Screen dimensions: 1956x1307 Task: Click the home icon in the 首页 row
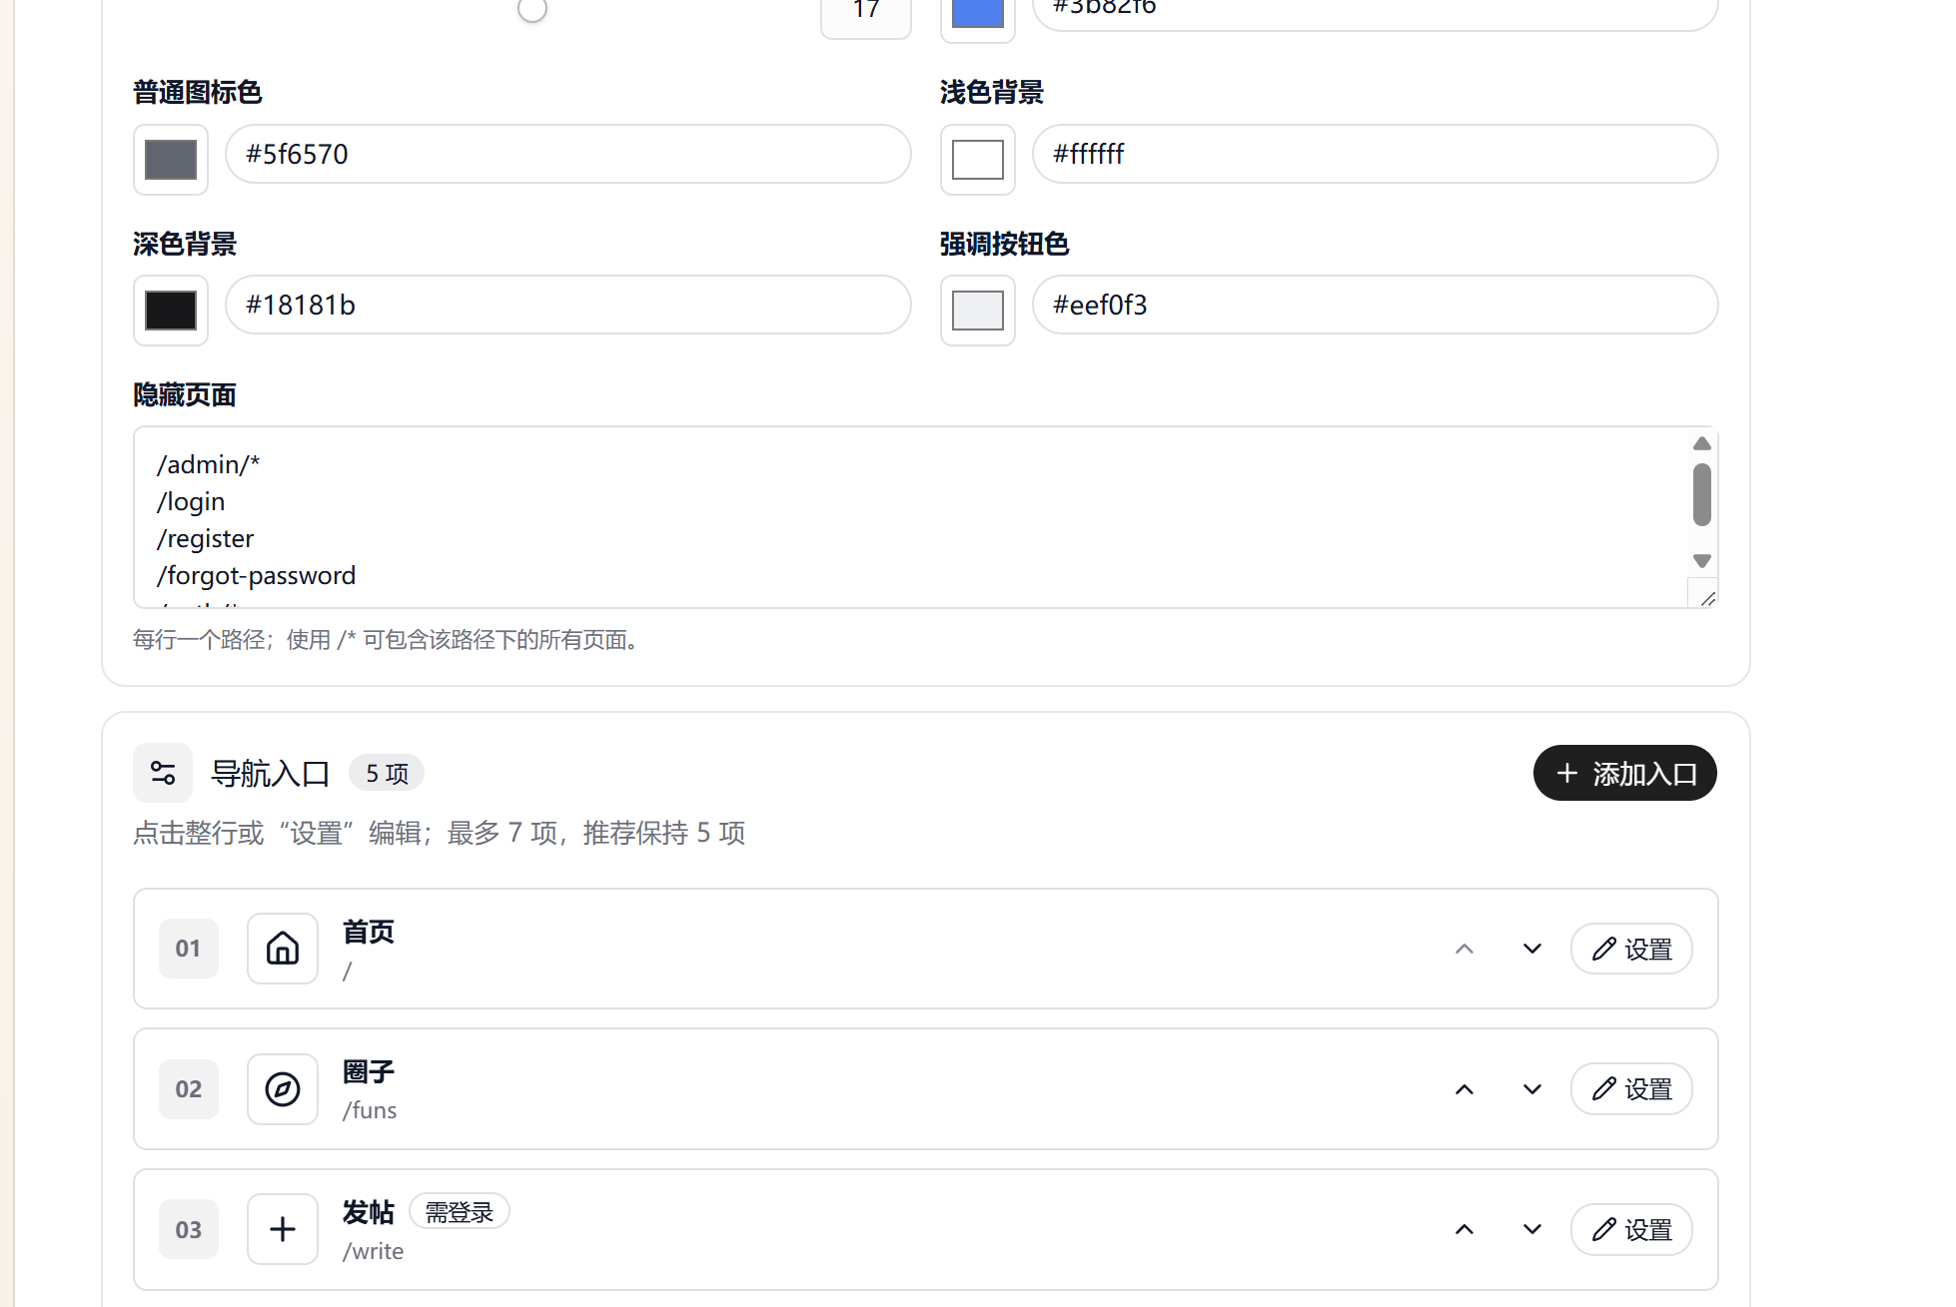[x=283, y=949]
